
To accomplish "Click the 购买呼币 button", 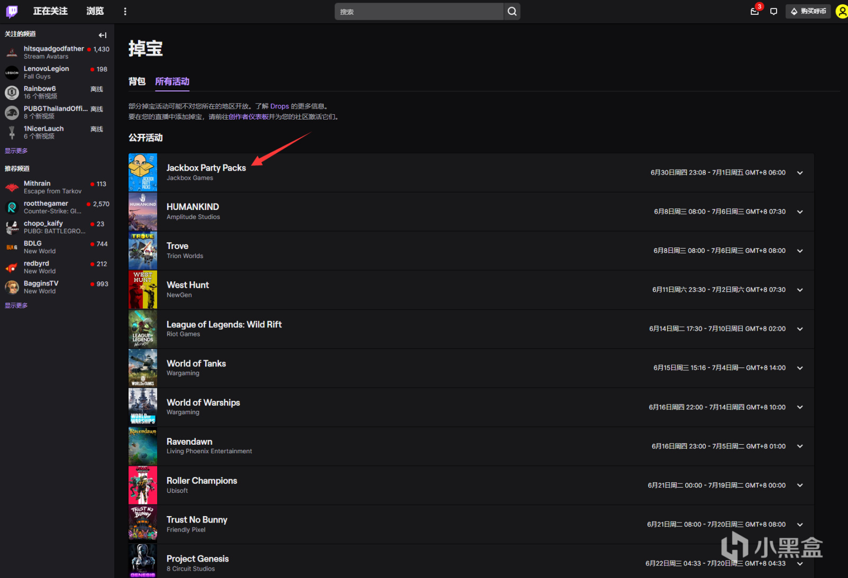I will tap(808, 11).
